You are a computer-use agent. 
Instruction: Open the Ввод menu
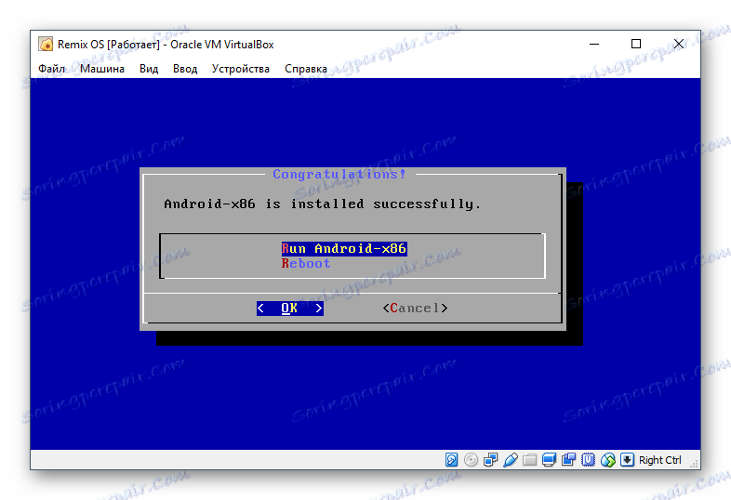(185, 69)
